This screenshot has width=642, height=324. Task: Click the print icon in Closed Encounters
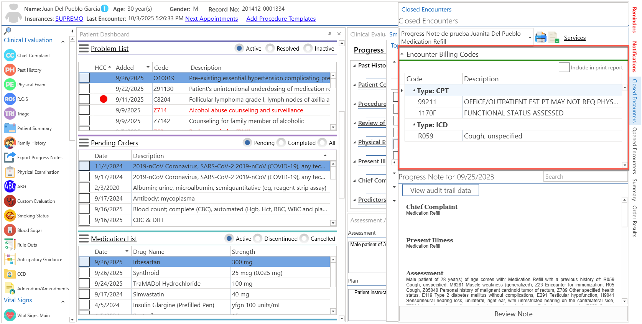pos(541,38)
